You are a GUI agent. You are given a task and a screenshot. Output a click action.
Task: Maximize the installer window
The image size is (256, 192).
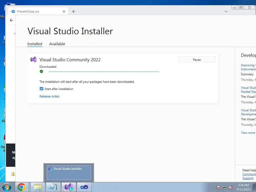click(x=241, y=7)
